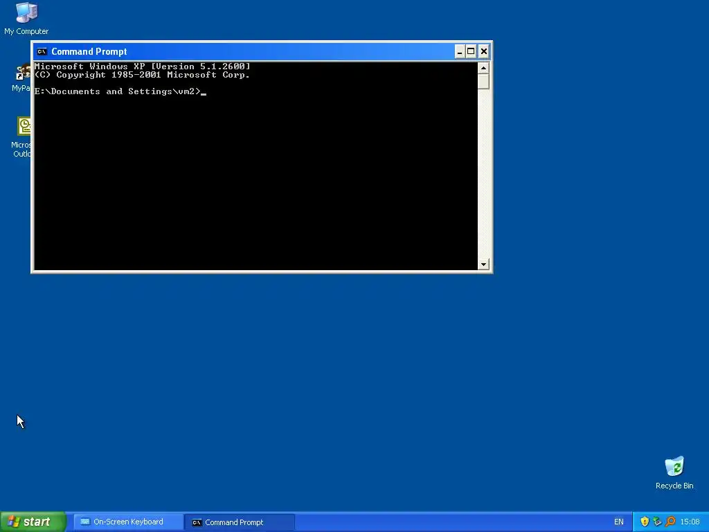Open the EN language bar indicator
The image size is (709, 532).
click(x=618, y=522)
